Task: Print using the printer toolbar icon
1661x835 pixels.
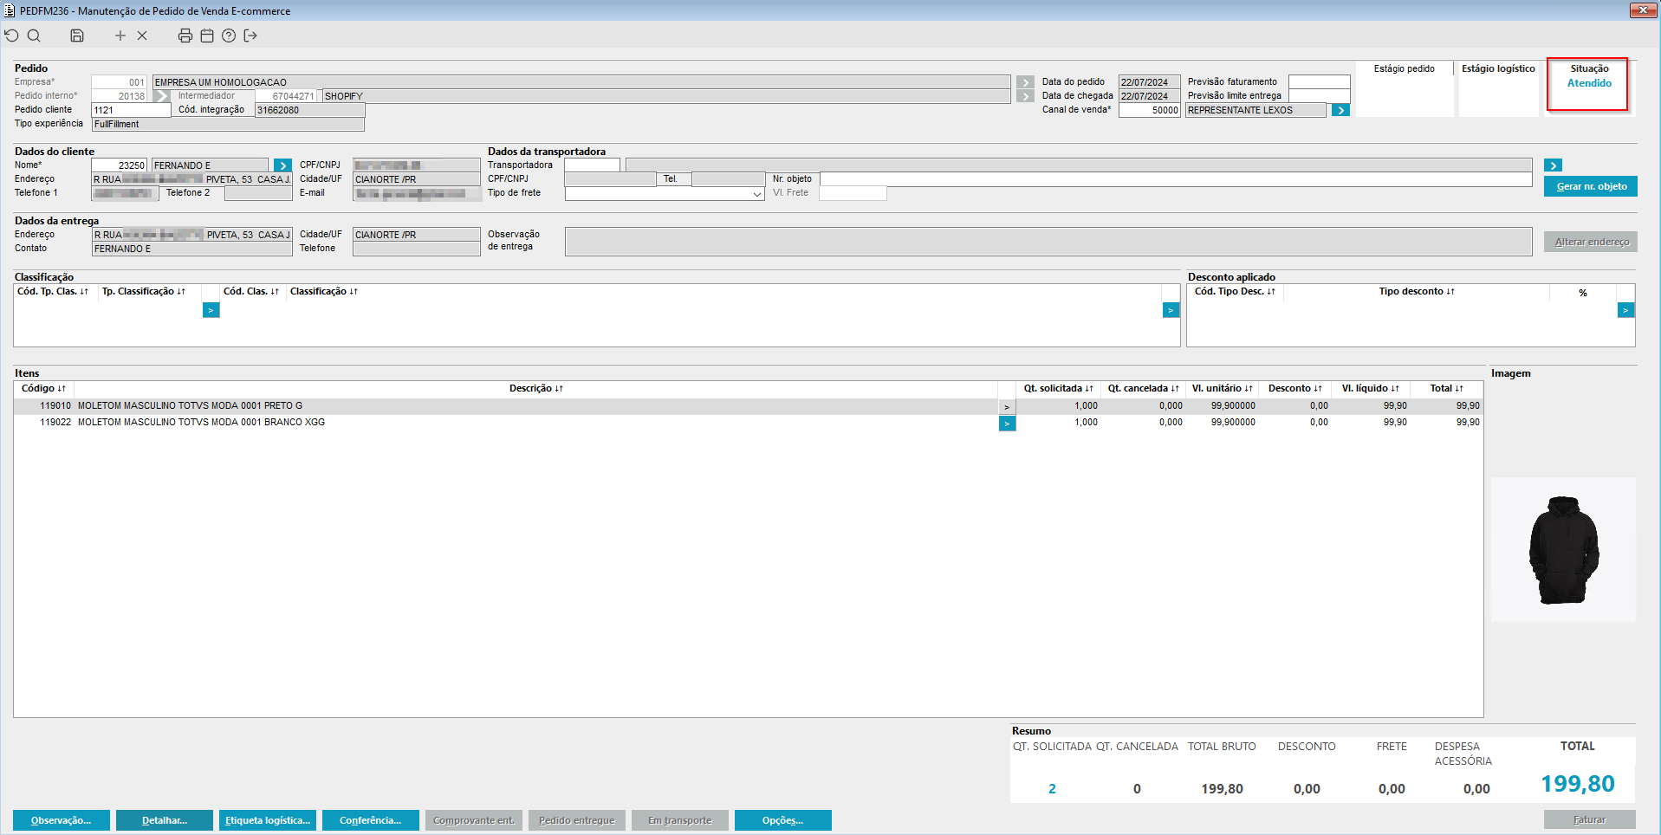Action: (x=185, y=36)
